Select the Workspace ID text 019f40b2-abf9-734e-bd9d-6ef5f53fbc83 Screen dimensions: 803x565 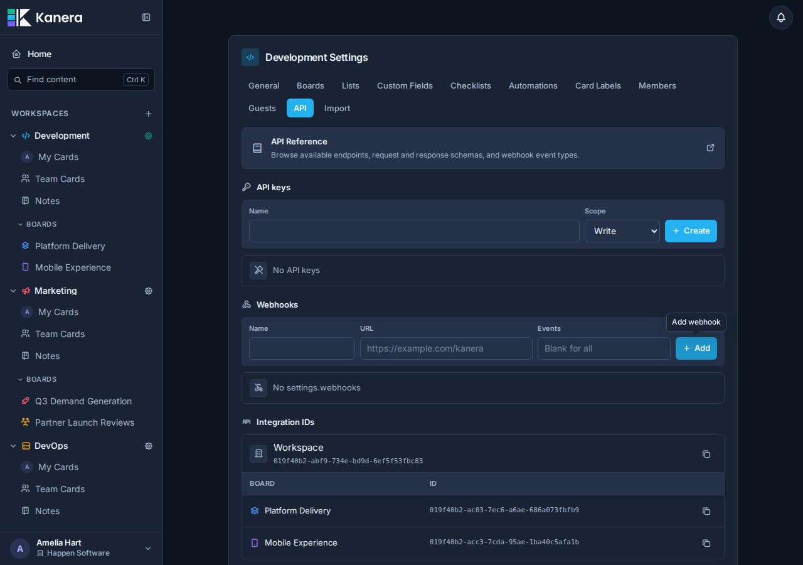pos(348,461)
